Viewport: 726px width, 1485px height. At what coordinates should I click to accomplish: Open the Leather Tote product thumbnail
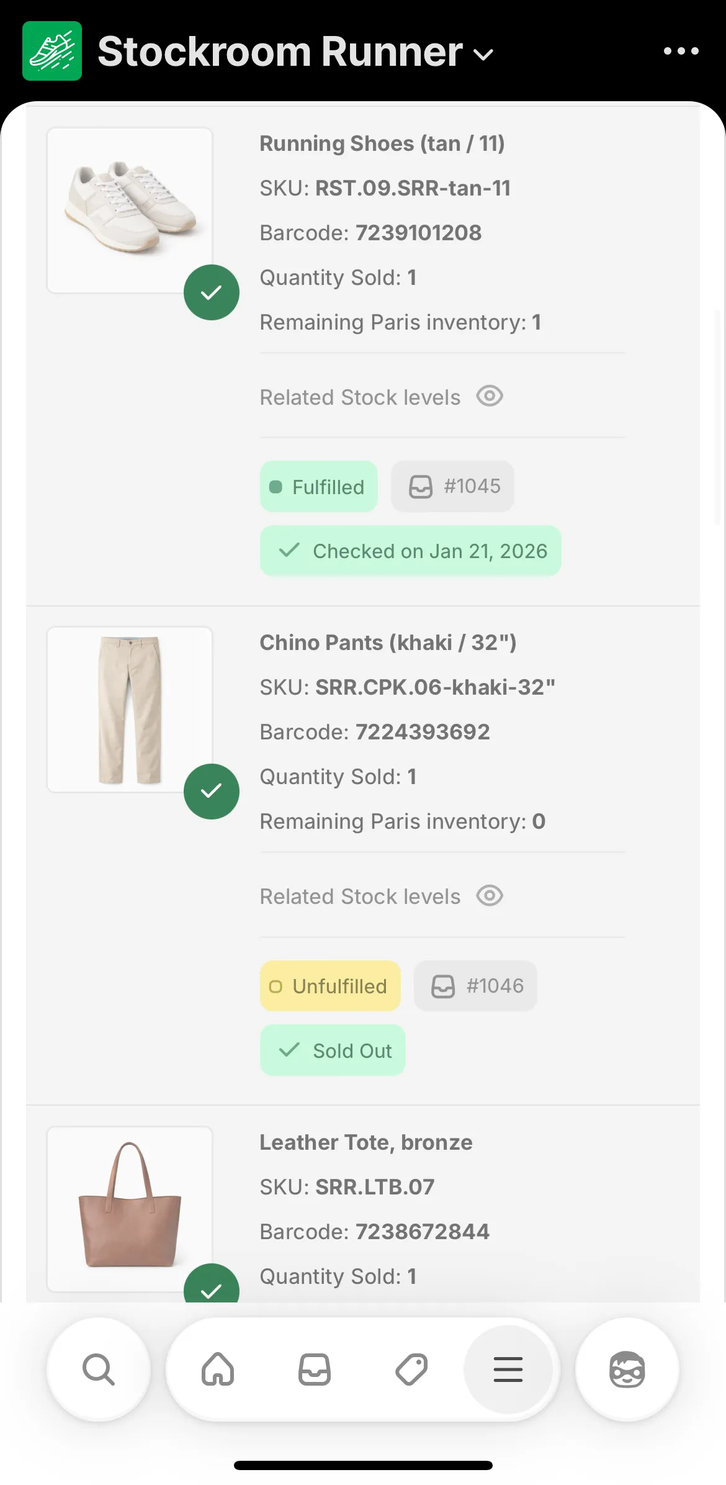click(x=130, y=1207)
